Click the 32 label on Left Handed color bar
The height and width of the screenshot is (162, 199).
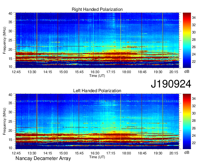click(194, 106)
